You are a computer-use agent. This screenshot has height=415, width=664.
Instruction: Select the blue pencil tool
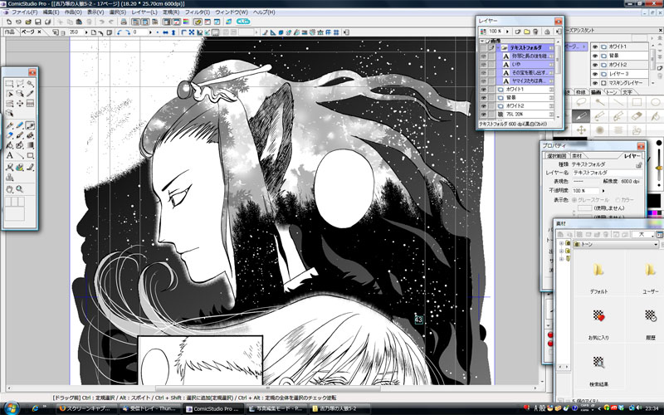pyautogui.click(x=20, y=125)
